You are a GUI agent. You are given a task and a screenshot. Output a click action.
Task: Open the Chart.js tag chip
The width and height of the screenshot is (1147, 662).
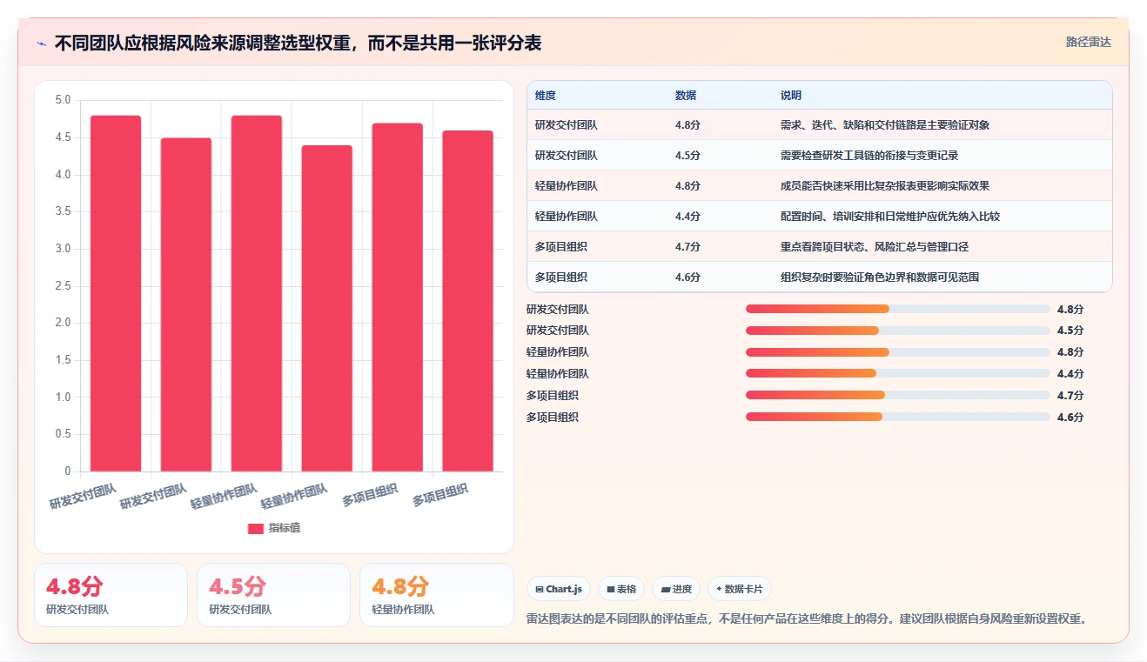coord(558,589)
